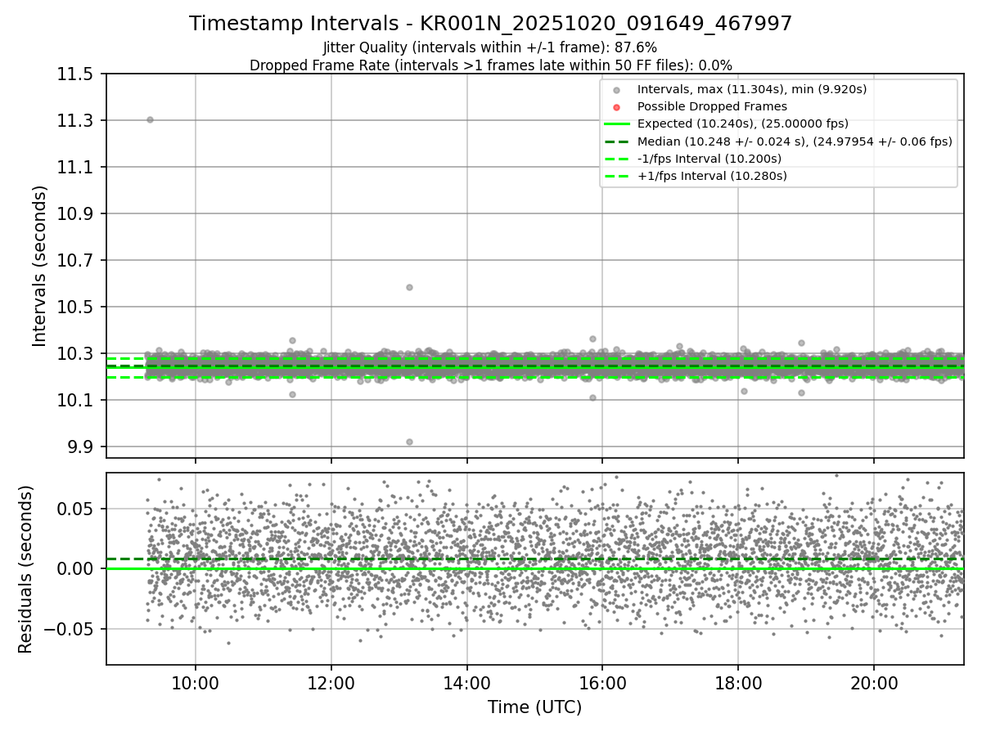Image resolution: width=982 pixels, height=736 pixels.
Task: Click the '11.3' y-axis tick label
Action: click(x=77, y=121)
